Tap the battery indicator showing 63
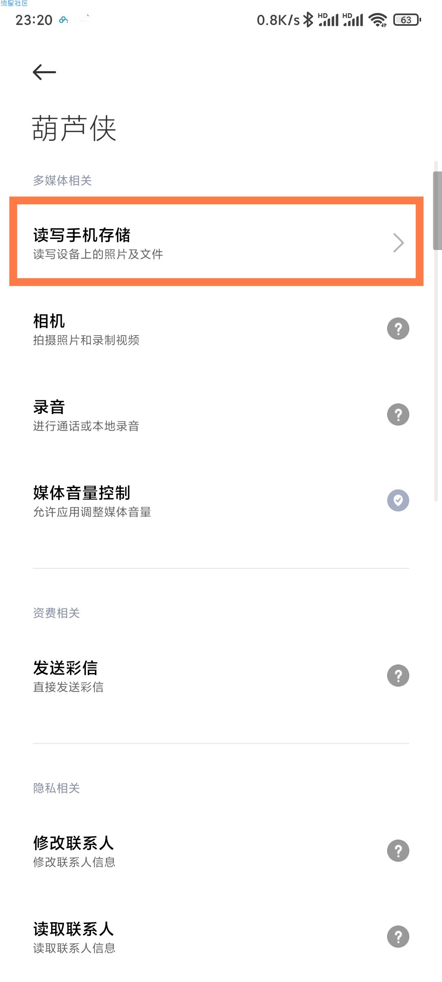The height and width of the screenshot is (982, 442). [407, 20]
